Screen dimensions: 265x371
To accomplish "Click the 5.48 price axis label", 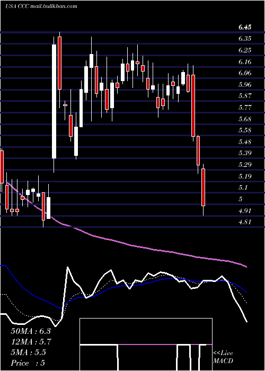I will [x=245, y=142].
